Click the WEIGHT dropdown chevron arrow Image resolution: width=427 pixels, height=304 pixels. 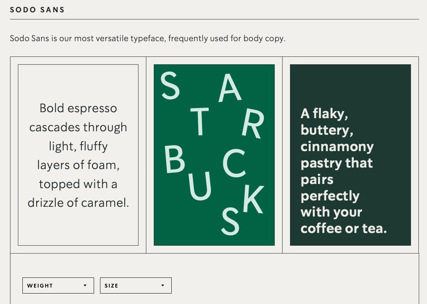[x=85, y=285]
